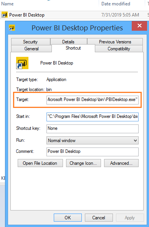149x227 pixels.
Task: Open the Run dropdown showing Normal window
Action: [93, 141]
